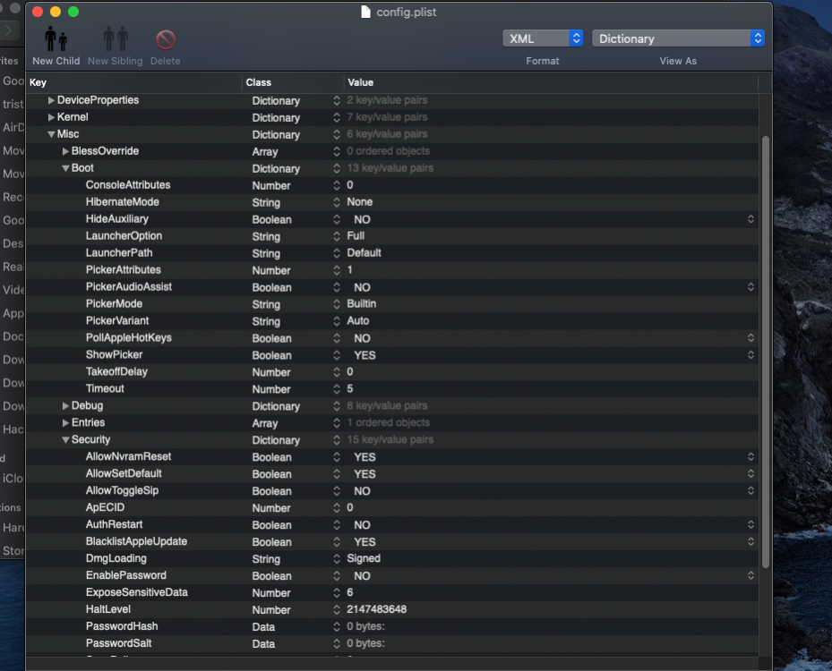Click the Delete toolbar icon

(x=166, y=39)
